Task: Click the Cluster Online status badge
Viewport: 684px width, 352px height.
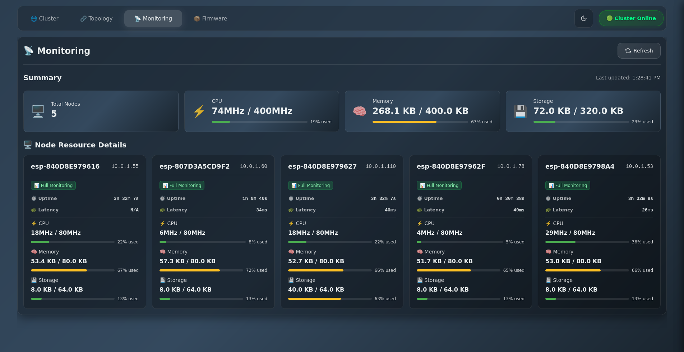Action: (631, 18)
